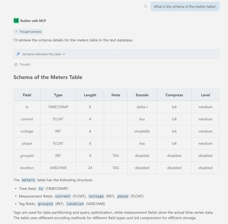This screenshot has height=224, width=228.
Task: Click the Thought label under the tool call
Action: [x=25, y=64]
